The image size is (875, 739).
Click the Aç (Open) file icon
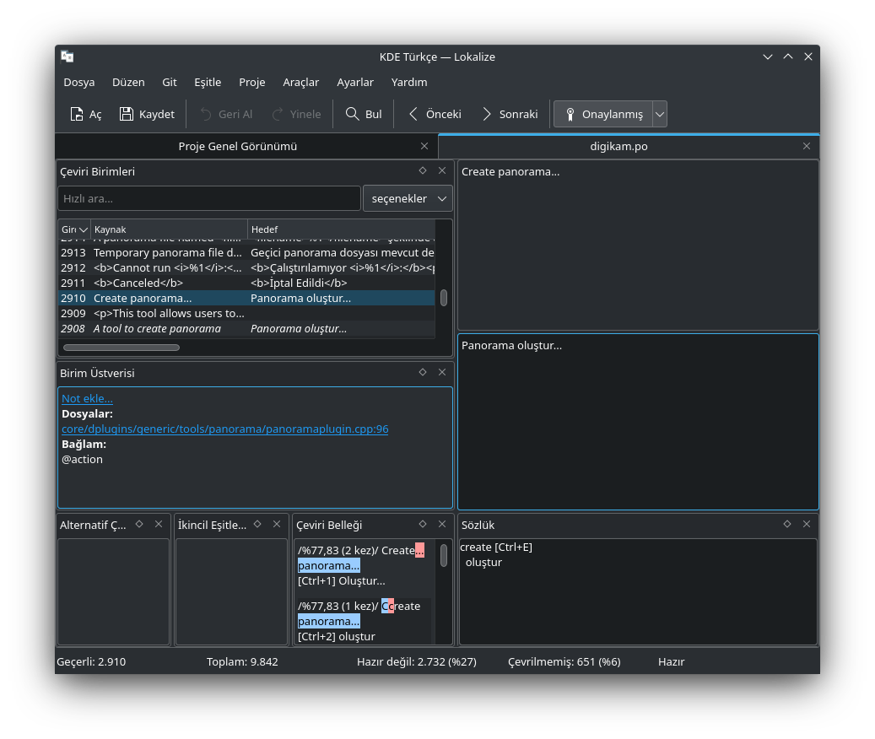pos(77,114)
